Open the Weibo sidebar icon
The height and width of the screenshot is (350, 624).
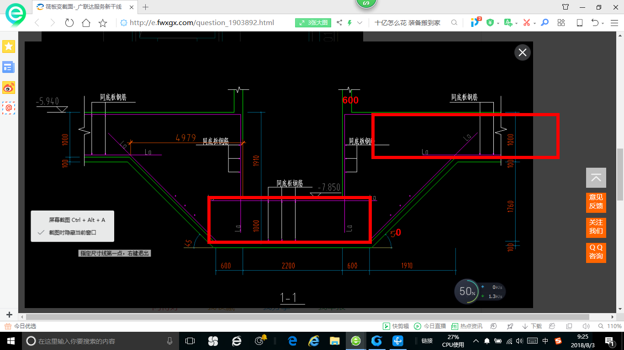click(9, 88)
